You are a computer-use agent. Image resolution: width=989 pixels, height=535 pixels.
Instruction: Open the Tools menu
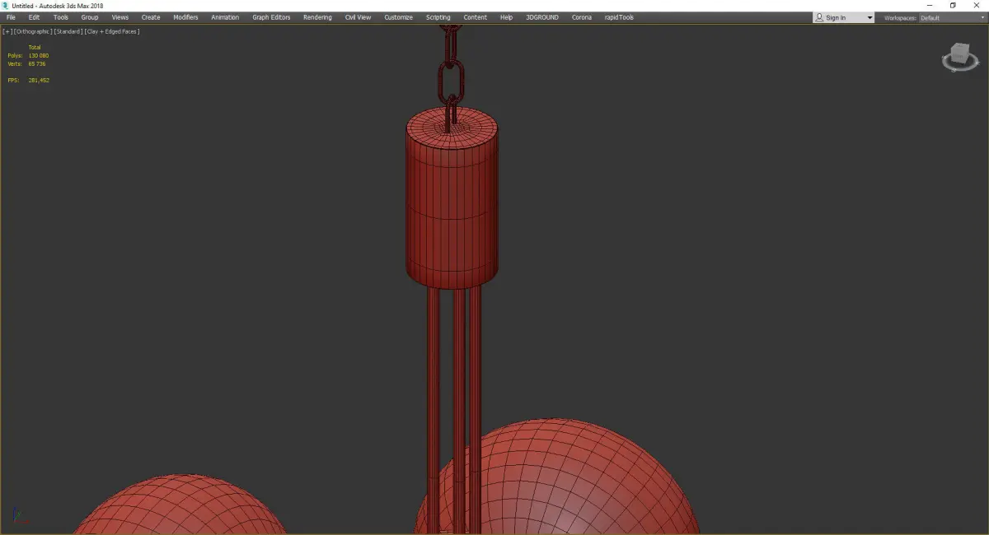61,17
